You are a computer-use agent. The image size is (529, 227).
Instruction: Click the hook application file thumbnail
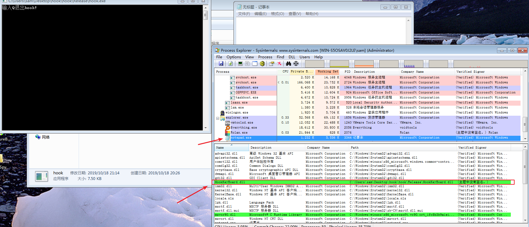[41, 176]
